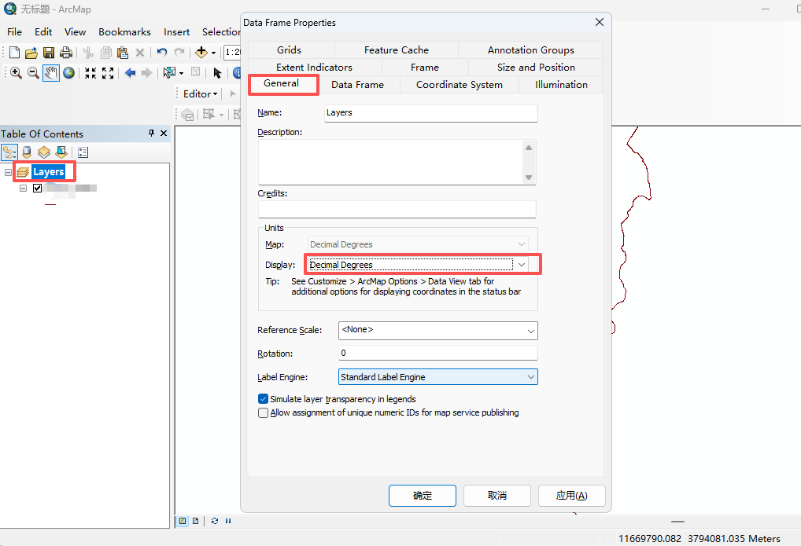Image resolution: width=801 pixels, height=546 pixels.
Task: Open the Bookmarks menu
Action: [124, 31]
